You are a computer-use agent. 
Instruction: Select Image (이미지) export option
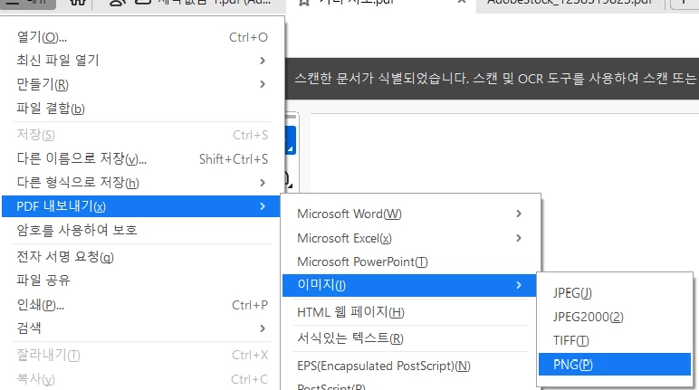click(409, 285)
